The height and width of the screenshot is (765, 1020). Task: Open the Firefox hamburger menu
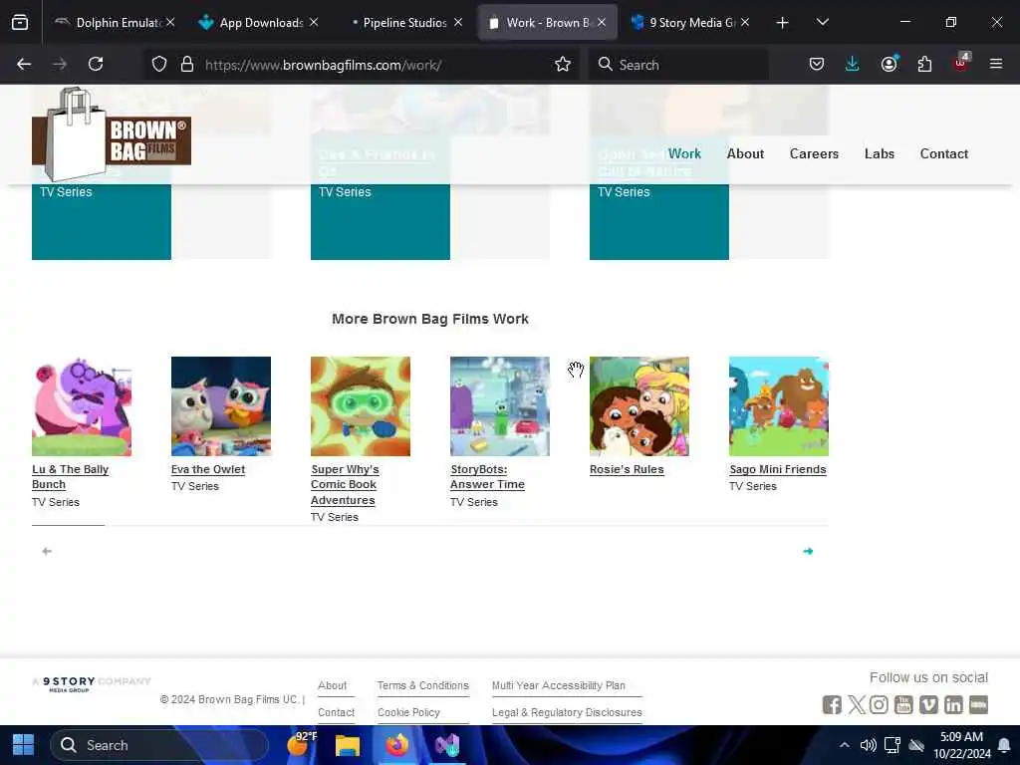point(996,64)
